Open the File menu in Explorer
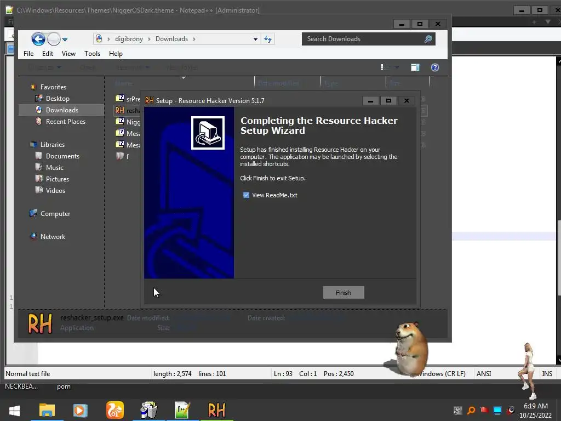The width and height of the screenshot is (561, 421). [x=28, y=53]
